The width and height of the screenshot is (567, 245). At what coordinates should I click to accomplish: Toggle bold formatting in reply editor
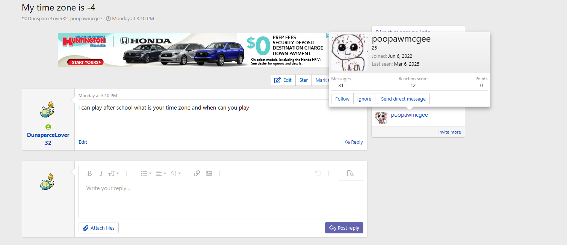[89, 173]
